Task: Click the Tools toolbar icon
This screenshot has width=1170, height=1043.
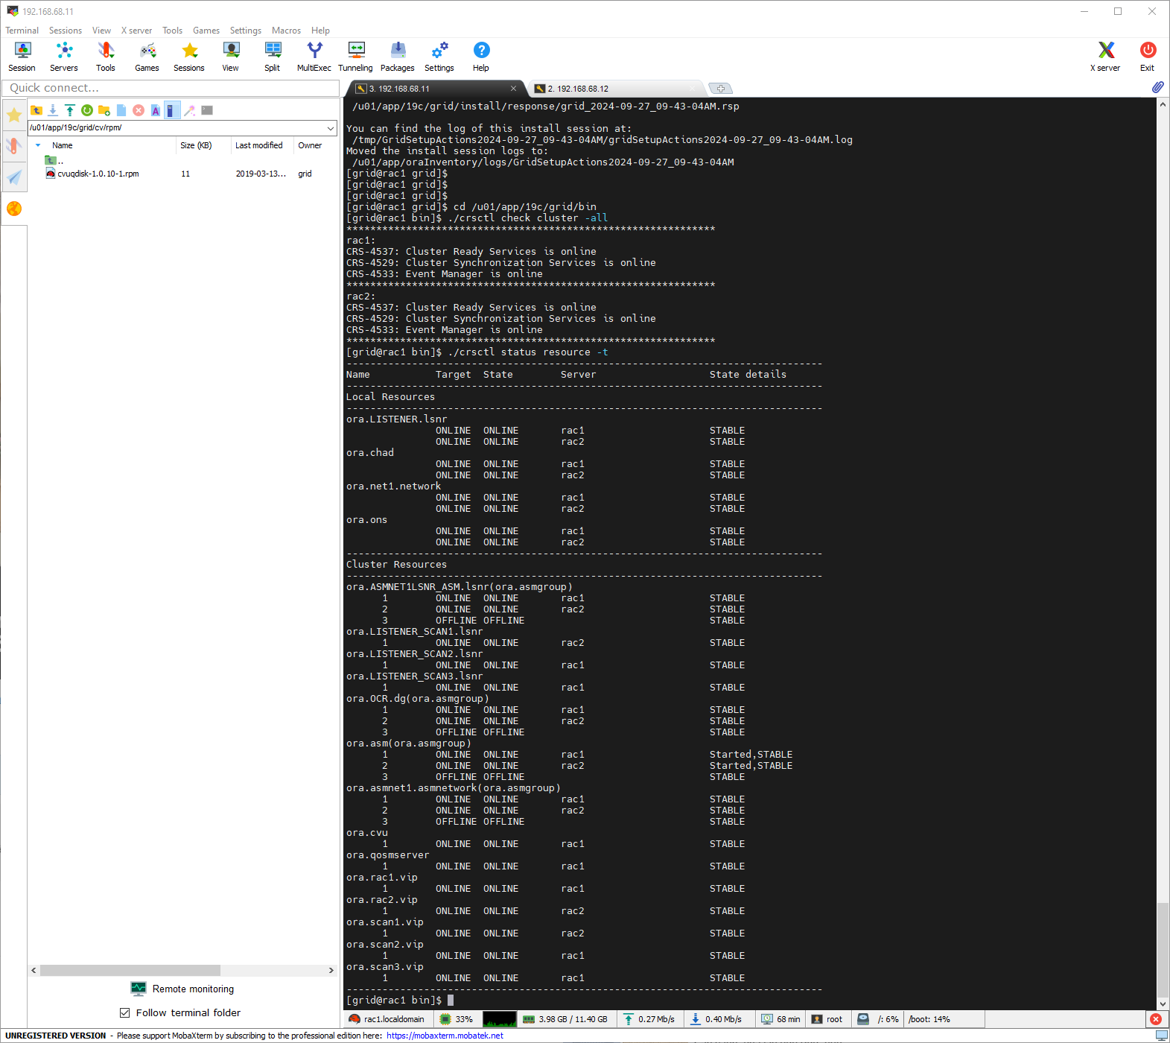Action: 106,57
